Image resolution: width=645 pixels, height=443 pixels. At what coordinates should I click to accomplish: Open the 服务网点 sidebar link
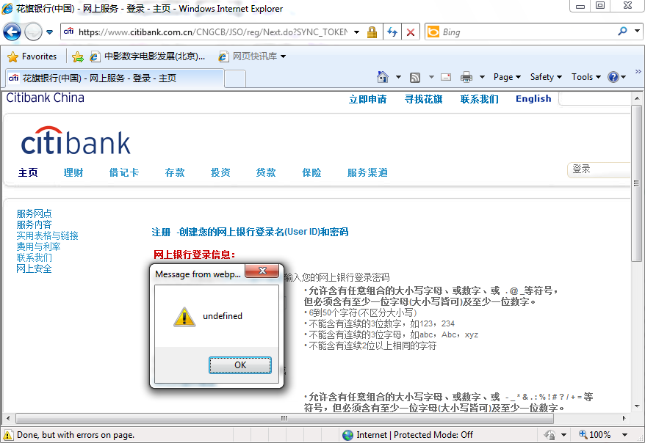(x=34, y=213)
